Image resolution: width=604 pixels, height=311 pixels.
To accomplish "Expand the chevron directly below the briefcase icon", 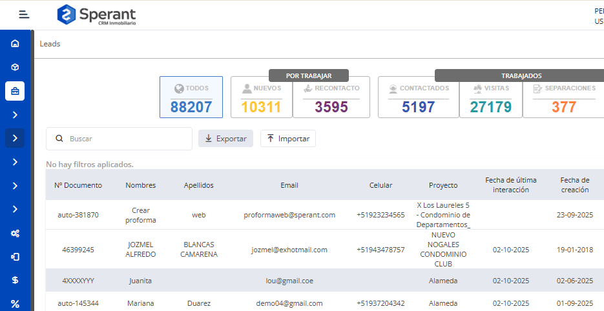I will point(15,115).
